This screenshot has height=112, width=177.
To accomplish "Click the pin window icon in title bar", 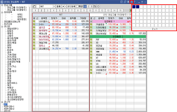I will coord(128,2).
